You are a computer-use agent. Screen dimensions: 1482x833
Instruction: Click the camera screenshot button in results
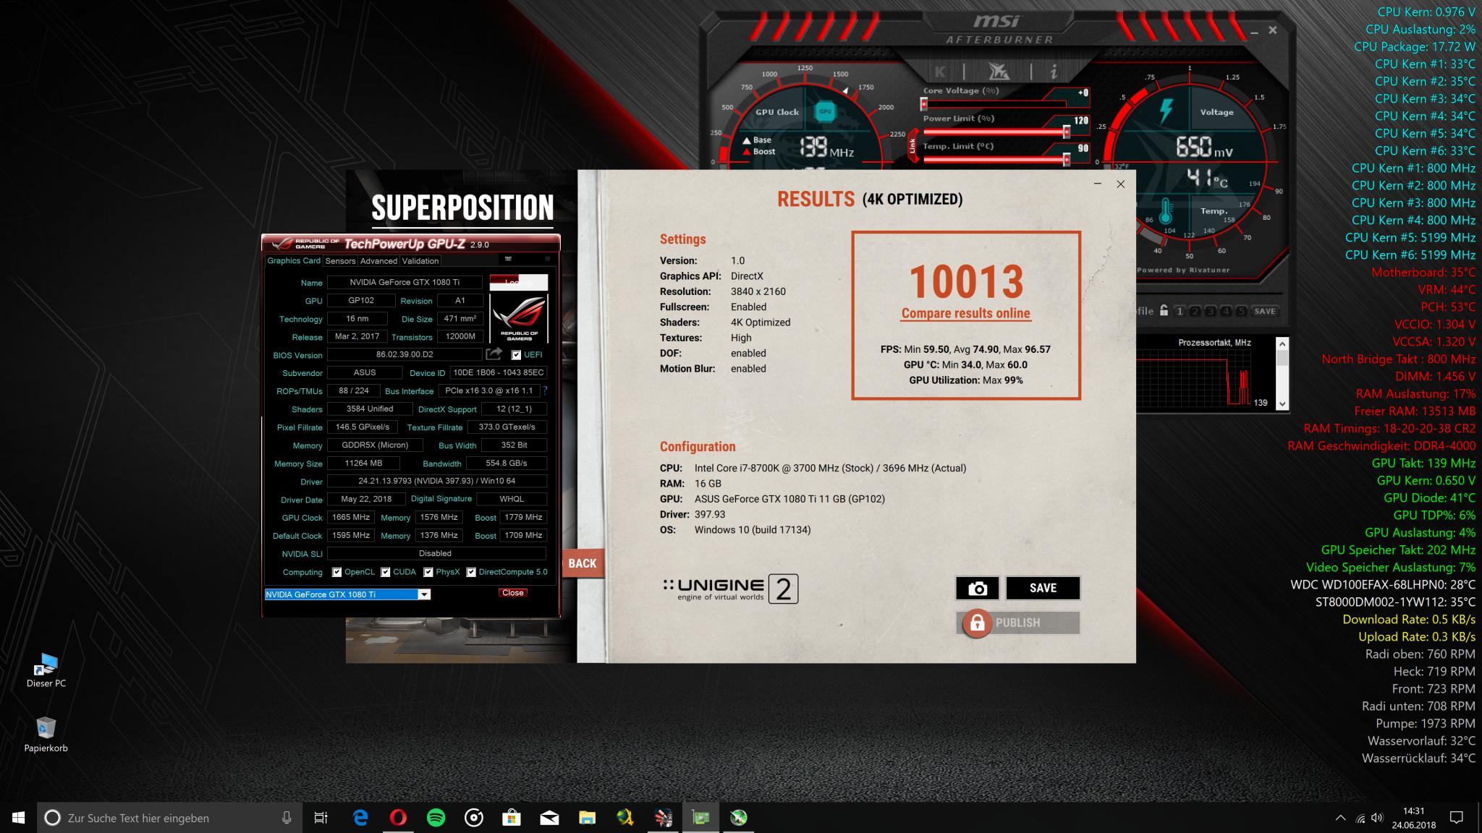pyautogui.click(x=978, y=588)
